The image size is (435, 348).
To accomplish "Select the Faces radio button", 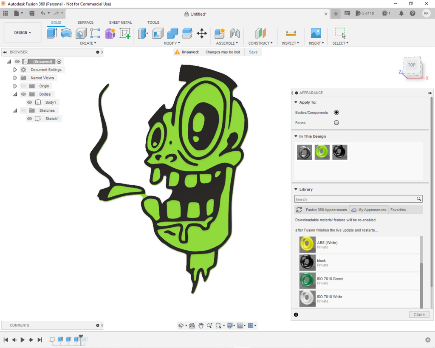I will (x=336, y=123).
